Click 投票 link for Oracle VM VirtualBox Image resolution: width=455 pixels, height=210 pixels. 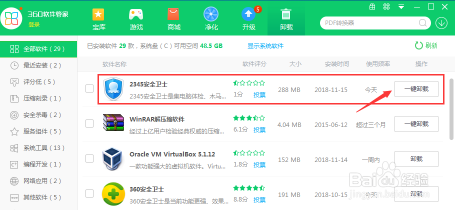(259, 164)
